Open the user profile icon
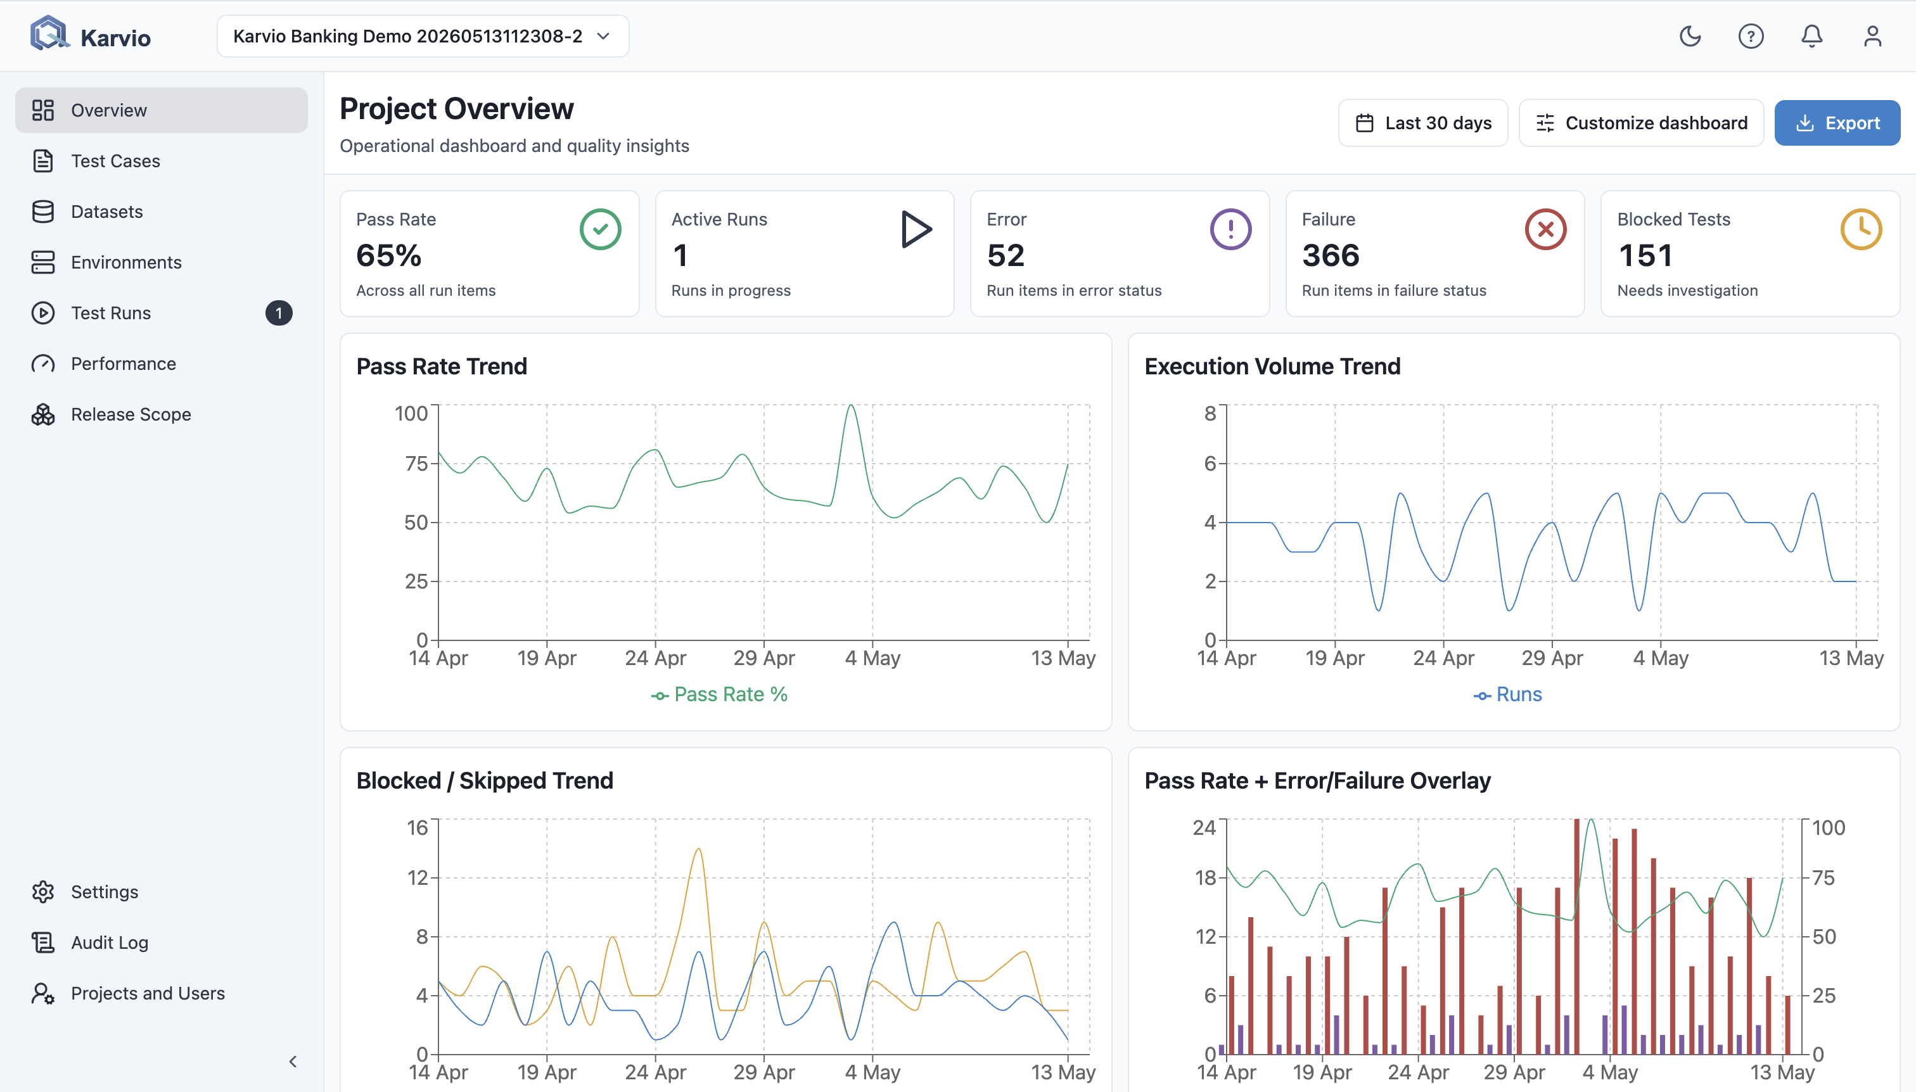The width and height of the screenshot is (1916, 1092). (1872, 36)
